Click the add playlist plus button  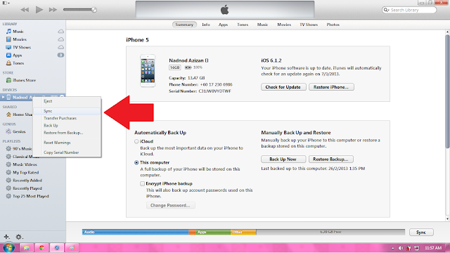pos(6,237)
